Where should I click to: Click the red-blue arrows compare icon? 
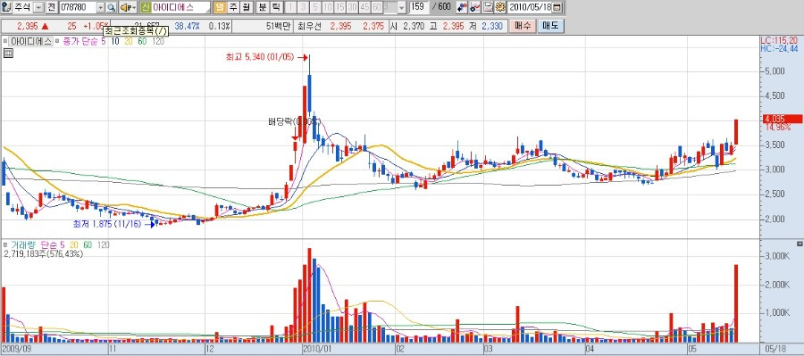[x=462, y=7]
